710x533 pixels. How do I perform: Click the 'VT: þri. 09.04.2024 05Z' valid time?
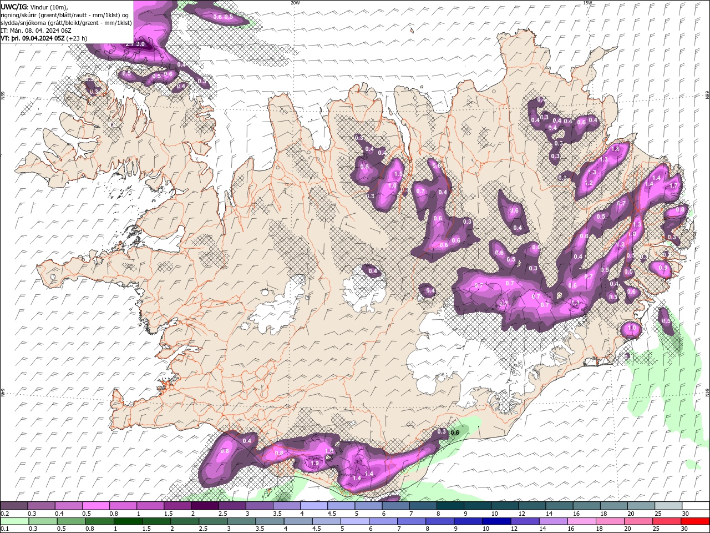[33, 38]
